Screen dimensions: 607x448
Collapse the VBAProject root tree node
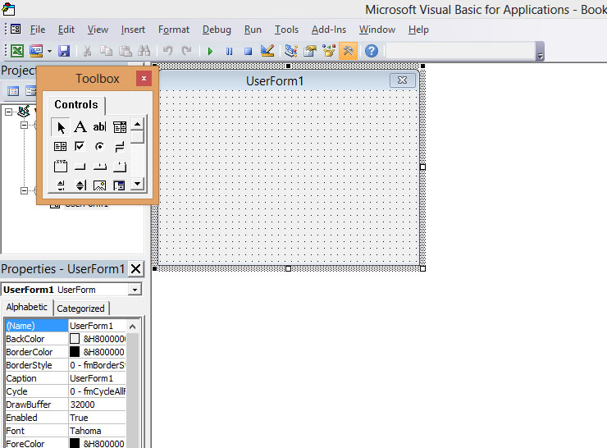8,112
